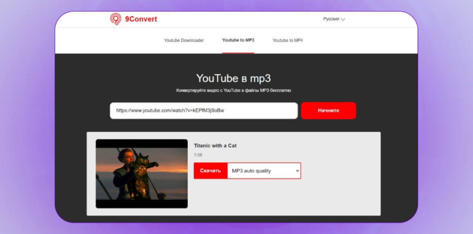Click the black bar below the video image

pos(141,204)
